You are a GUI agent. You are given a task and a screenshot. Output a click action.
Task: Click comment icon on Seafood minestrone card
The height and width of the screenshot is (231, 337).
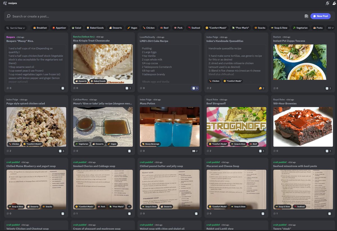pyautogui.click(x=274, y=213)
